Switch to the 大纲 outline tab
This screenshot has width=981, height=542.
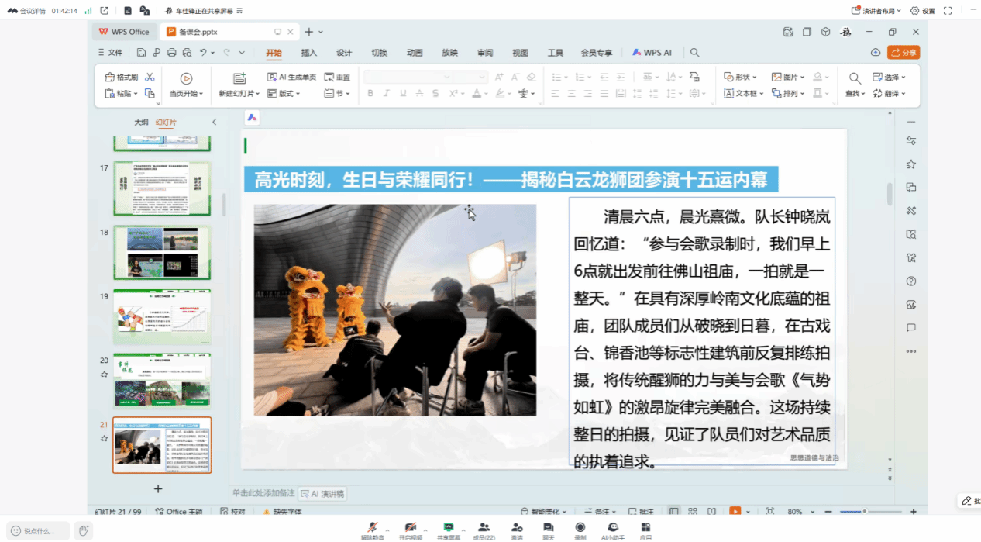141,123
